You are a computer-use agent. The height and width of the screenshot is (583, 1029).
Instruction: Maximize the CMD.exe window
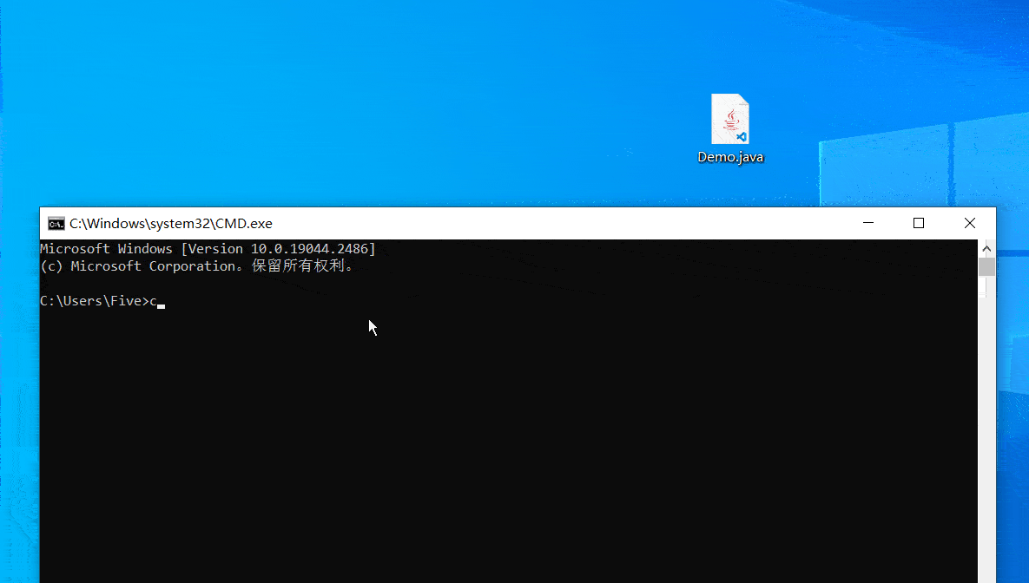[919, 223]
